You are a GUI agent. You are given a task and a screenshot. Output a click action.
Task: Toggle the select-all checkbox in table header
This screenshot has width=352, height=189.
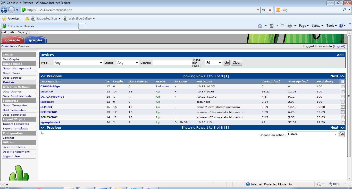pyautogui.click(x=343, y=81)
